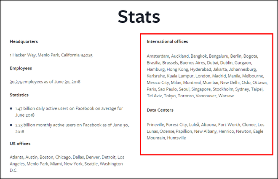Viewport: 278px width, 179px height.
Task: Click the Tel Aviv, Tokyo, Toronto line
Action: [190, 96]
